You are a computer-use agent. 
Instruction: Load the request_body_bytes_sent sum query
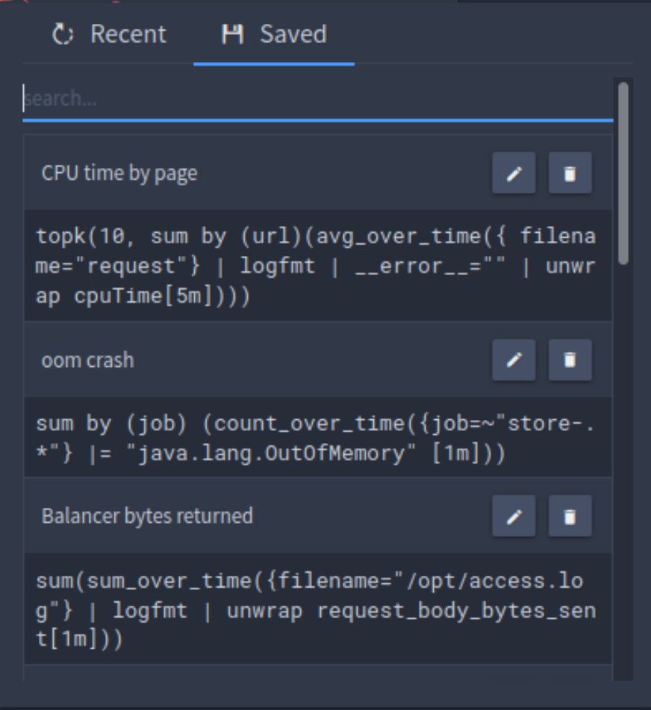318,609
